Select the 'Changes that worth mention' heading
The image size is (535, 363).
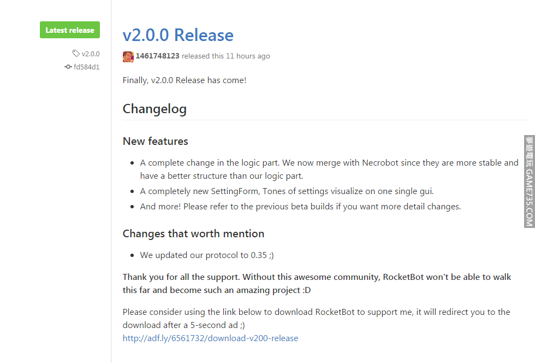tap(193, 233)
